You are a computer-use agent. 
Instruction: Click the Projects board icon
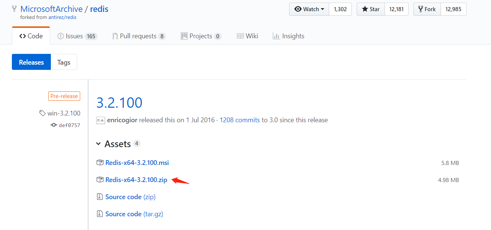(x=184, y=36)
